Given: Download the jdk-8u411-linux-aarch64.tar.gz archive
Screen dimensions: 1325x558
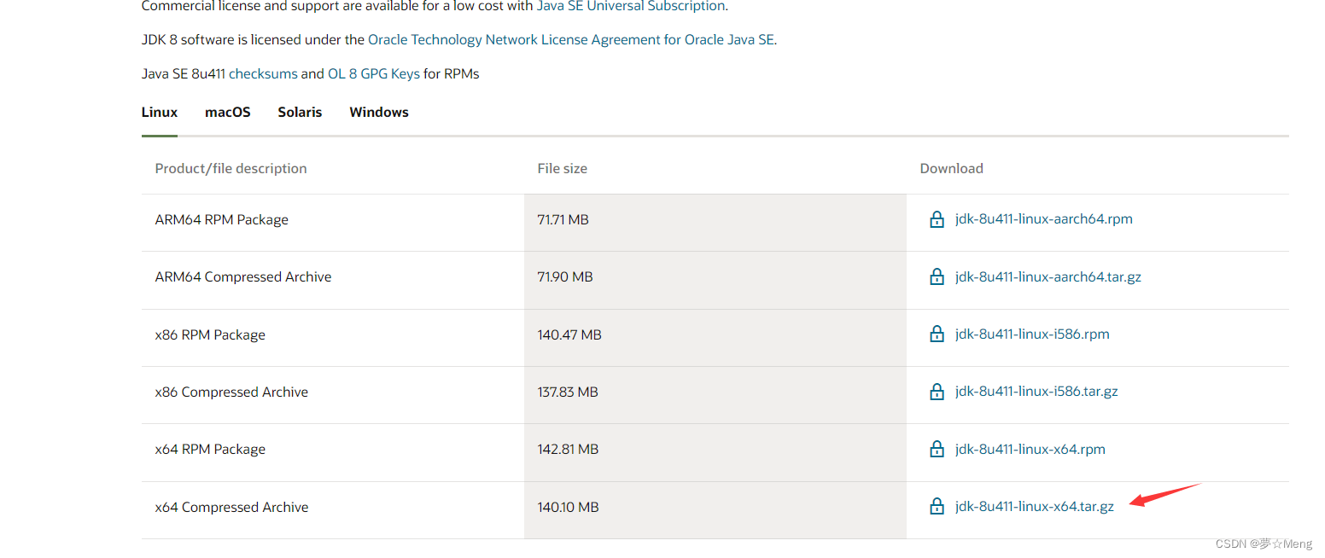Looking at the screenshot, I should click(x=1048, y=277).
